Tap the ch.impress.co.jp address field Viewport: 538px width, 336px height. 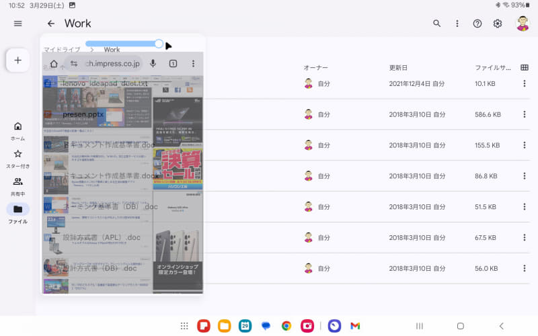112,64
